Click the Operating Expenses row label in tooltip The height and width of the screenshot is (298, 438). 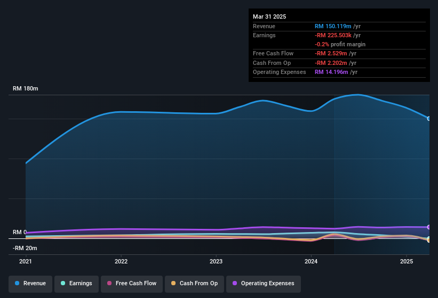pos(280,72)
